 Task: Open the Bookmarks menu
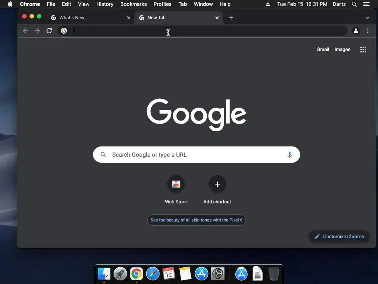tap(134, 4)
